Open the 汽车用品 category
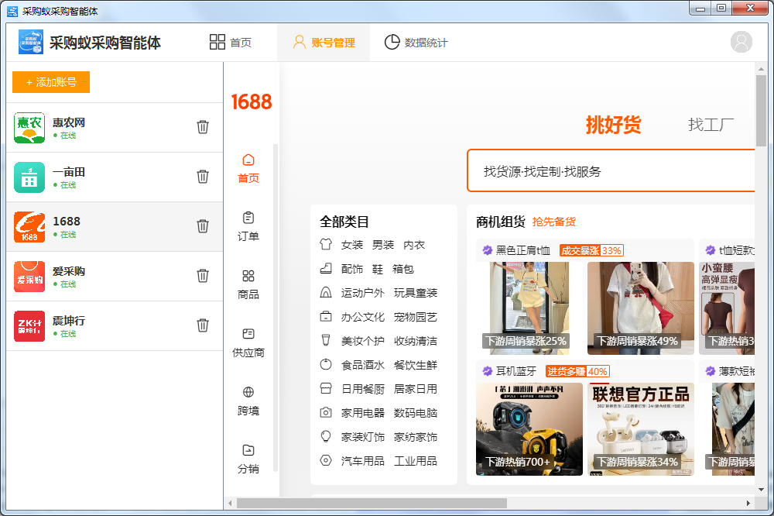 click(x=362, y=461)
